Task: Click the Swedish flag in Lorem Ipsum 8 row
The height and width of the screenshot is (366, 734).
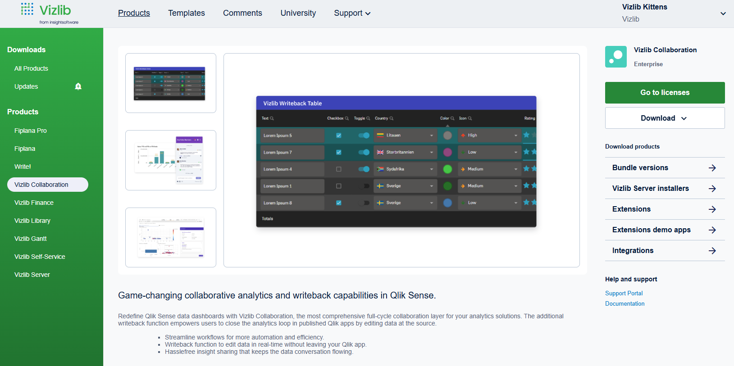Action: pos(380,203)
